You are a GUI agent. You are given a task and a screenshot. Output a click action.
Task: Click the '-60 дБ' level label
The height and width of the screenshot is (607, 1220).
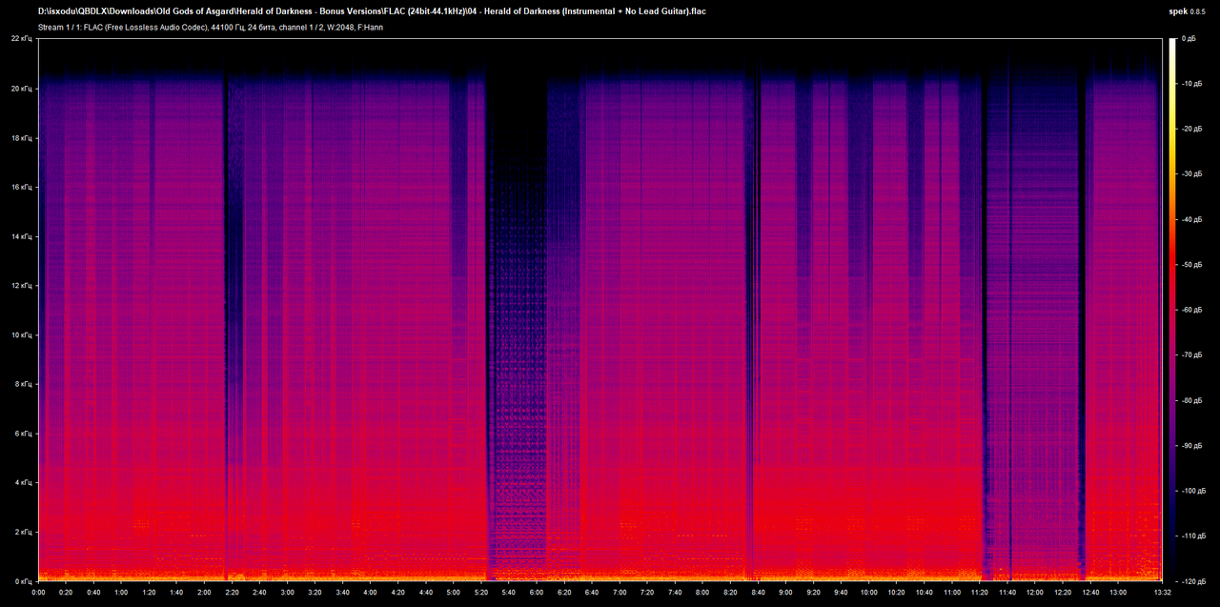[1190, 310]
